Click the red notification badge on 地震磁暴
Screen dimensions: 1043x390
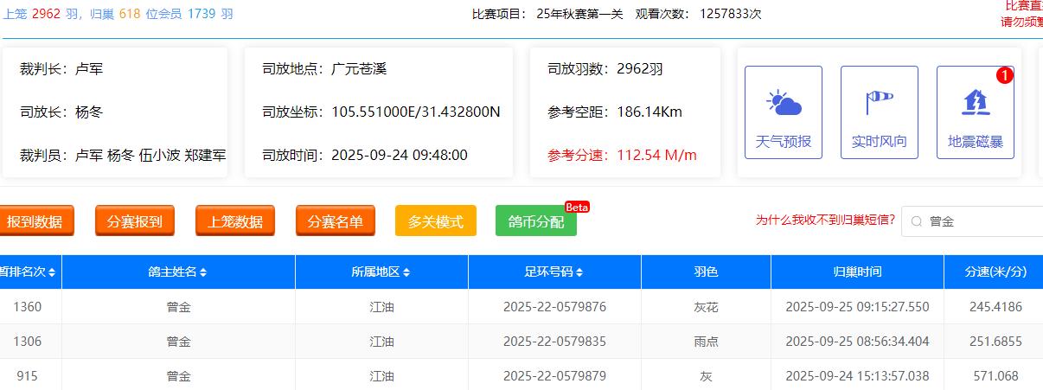pos(1004,75)
